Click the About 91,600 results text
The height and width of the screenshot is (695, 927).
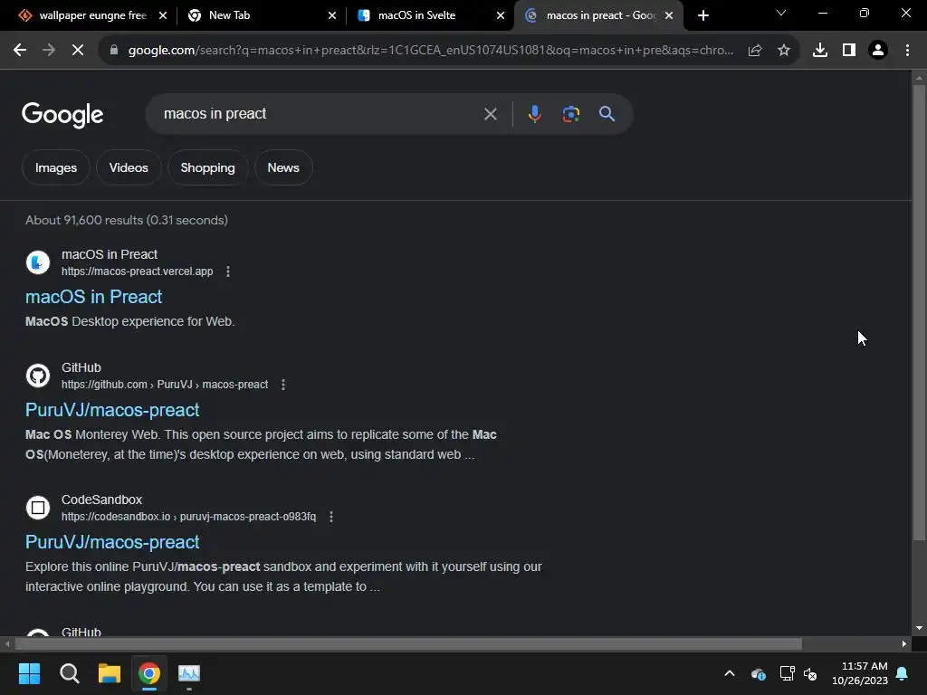tap(127, 220)
